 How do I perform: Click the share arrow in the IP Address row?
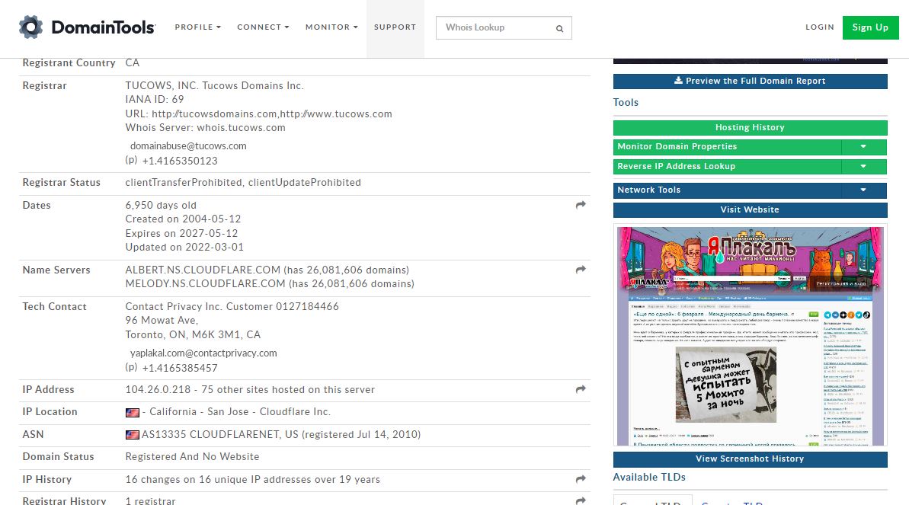[581, 389]
